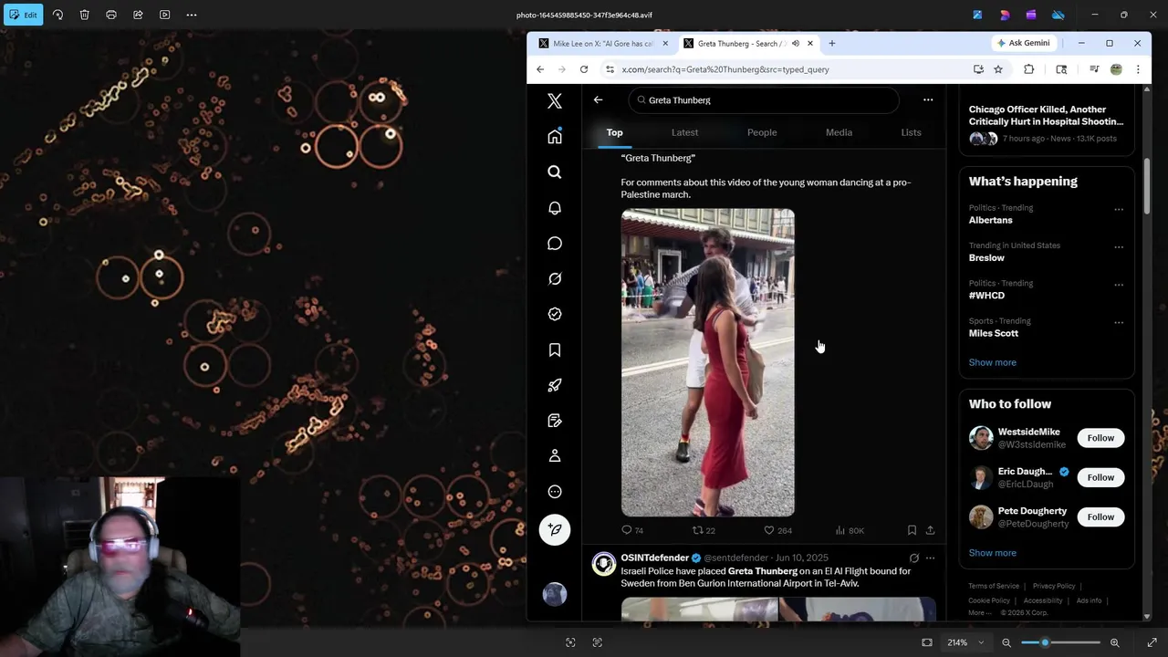The width and height of the screenshot is (1168, 657).
Task: Open a new browser tab
Action: [831, 43]
